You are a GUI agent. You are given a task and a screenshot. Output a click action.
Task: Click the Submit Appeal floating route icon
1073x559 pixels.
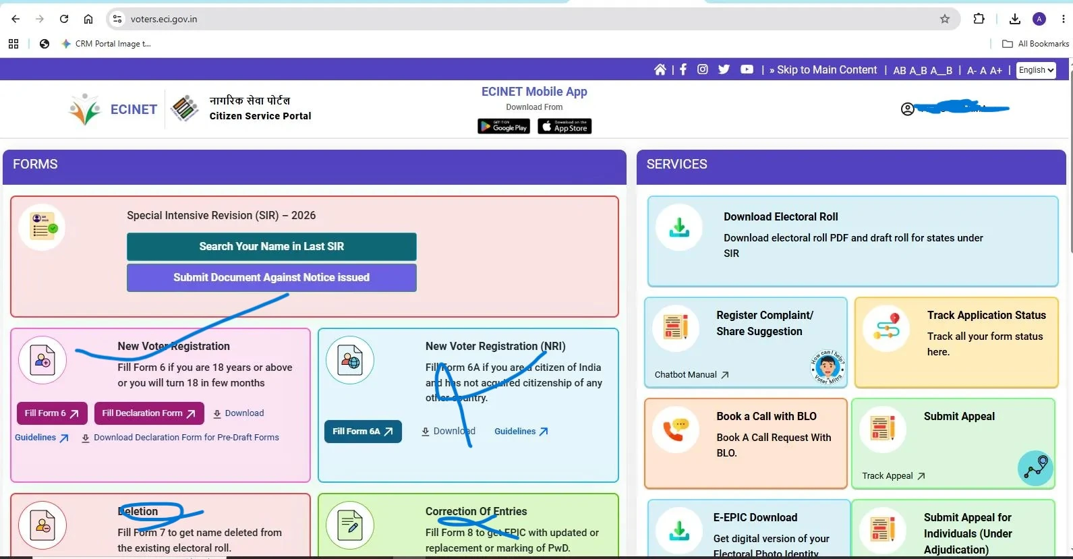coord(1035,468)
